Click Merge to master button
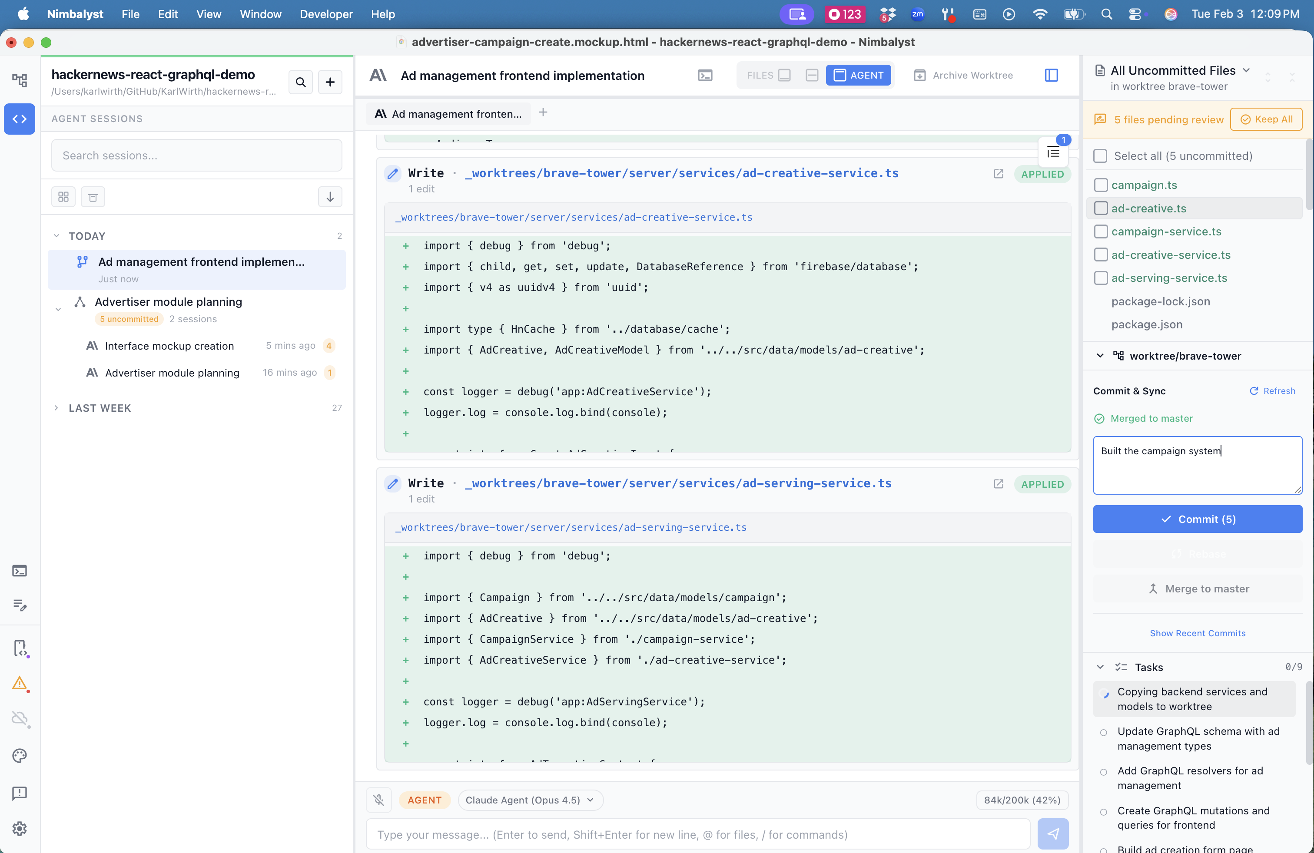The height and width of the screenshot is (853, 1314). pos(1198,589)
